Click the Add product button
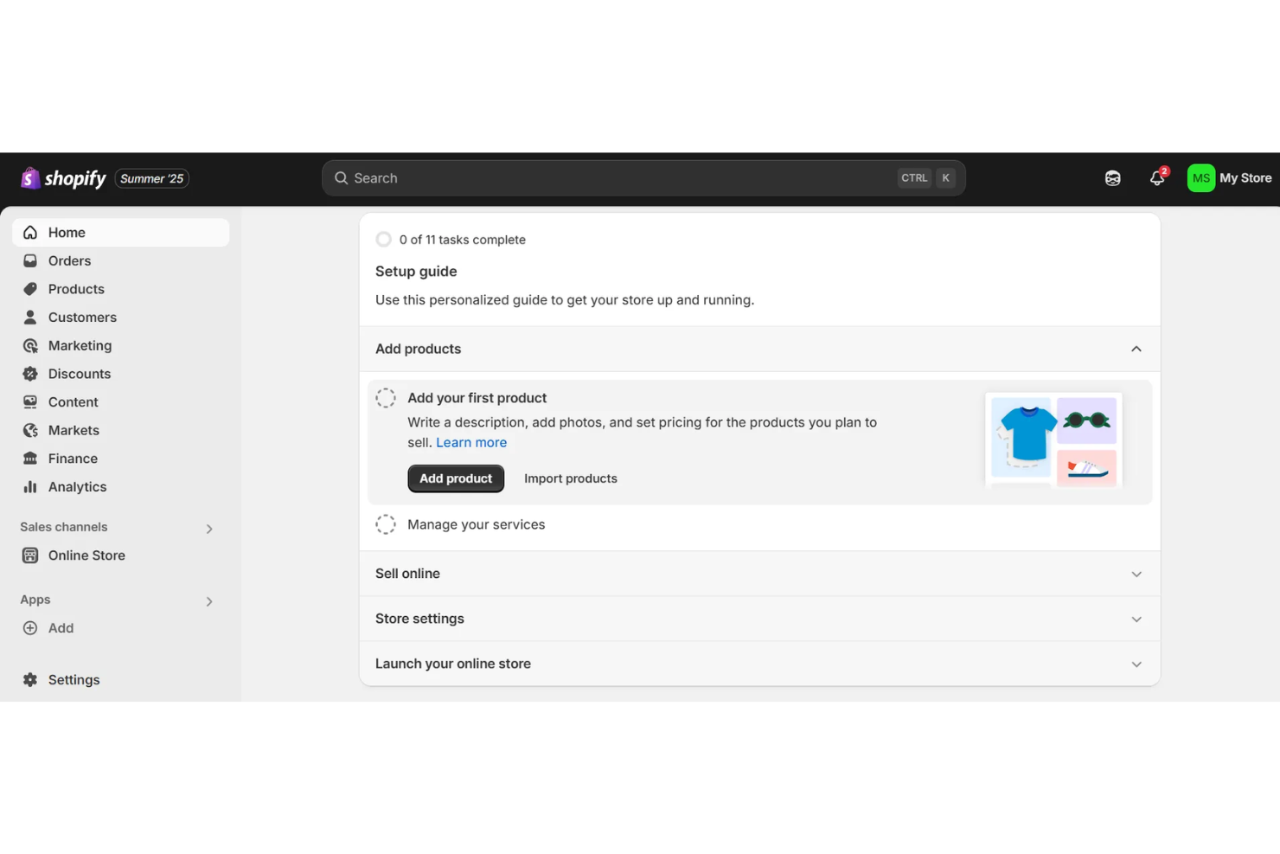This screenshot has width=1280, height=854. click(456, 478)
